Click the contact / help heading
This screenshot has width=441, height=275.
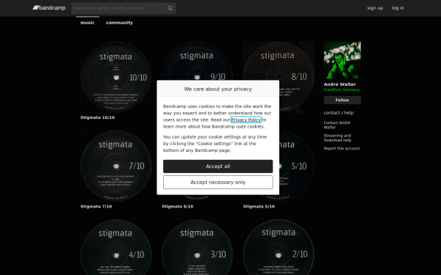point(339,113)
